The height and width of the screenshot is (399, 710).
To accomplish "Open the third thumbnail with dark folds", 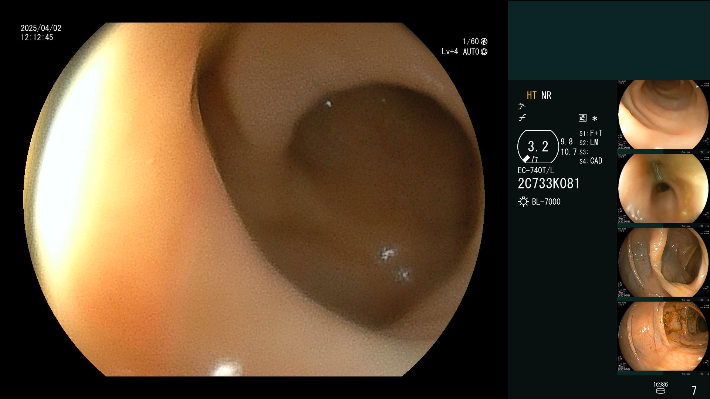I will pos(663,263).
